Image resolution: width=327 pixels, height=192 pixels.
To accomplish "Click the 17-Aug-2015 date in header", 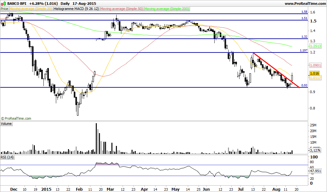I will click(84, 4).
